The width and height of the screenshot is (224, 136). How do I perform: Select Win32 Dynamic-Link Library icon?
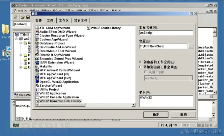37,101
